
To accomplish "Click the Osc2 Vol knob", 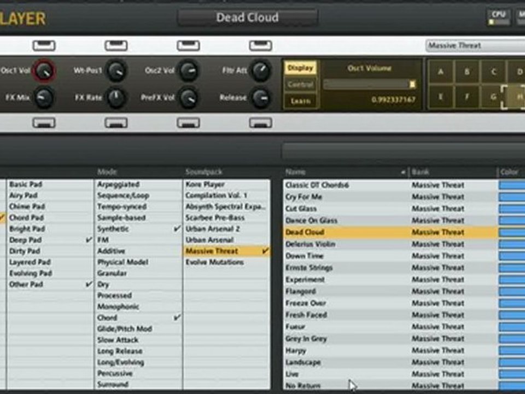I will 189,71.
